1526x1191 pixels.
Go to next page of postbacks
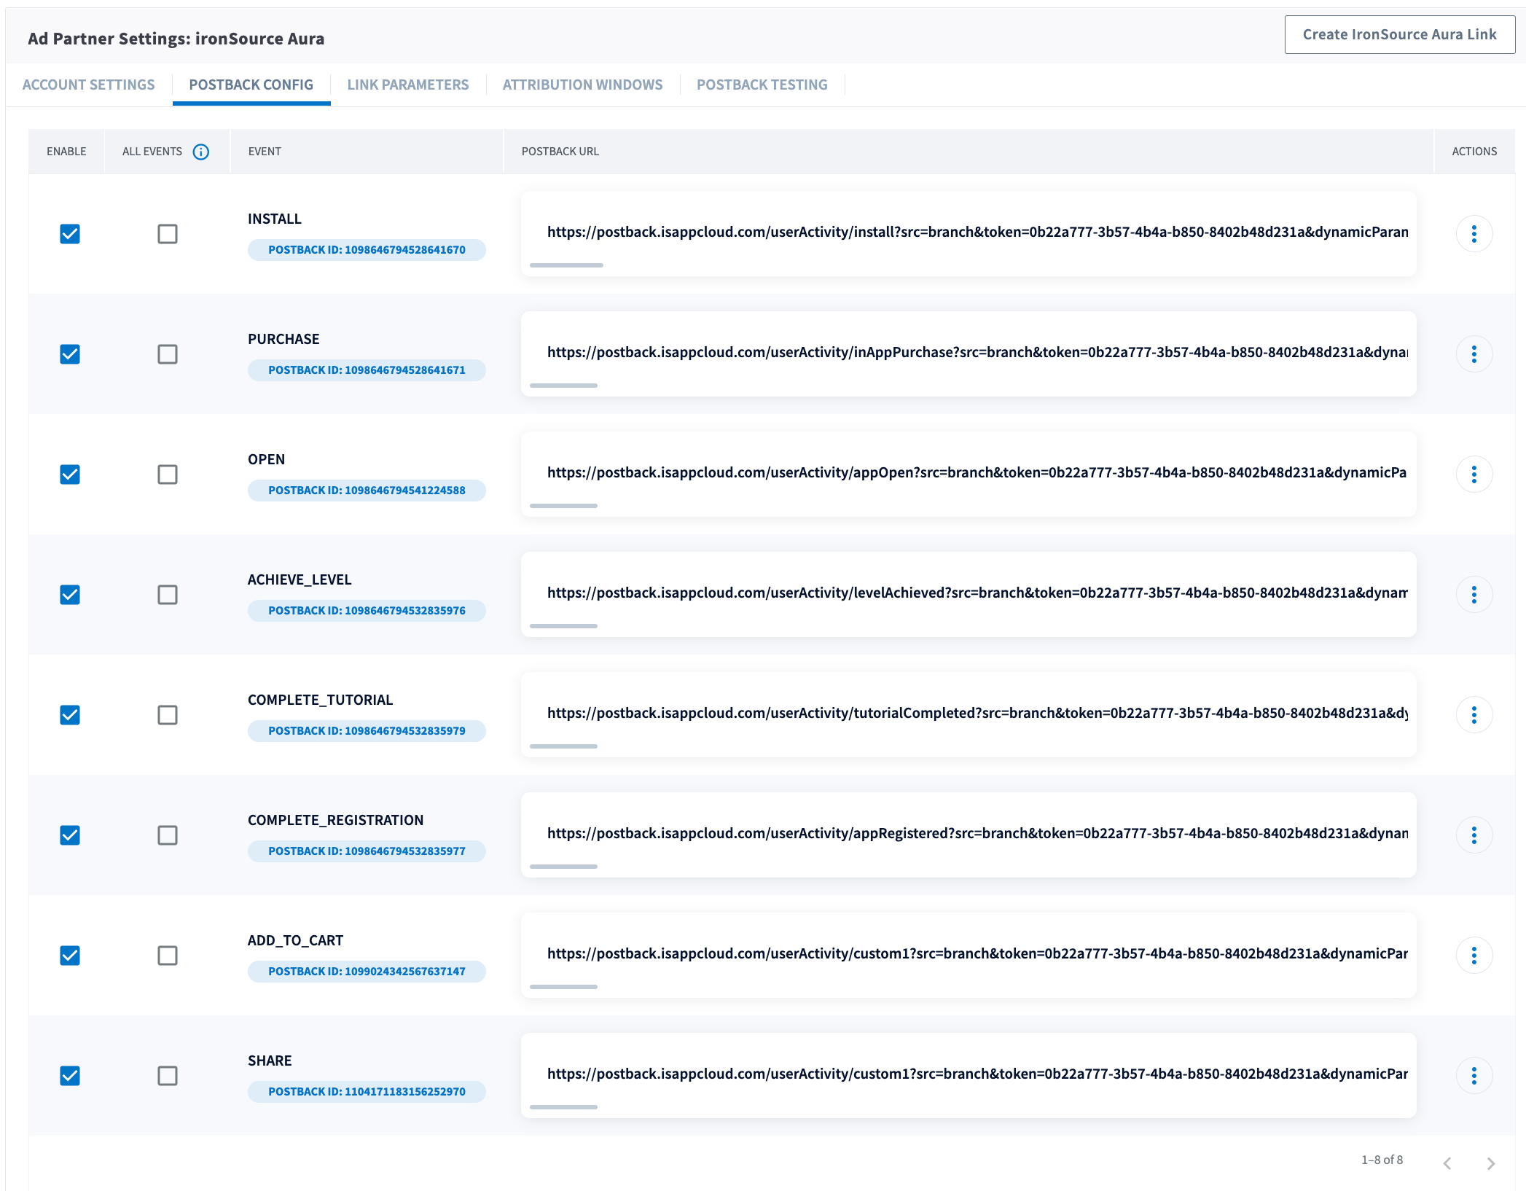tap(1490, 1163)
